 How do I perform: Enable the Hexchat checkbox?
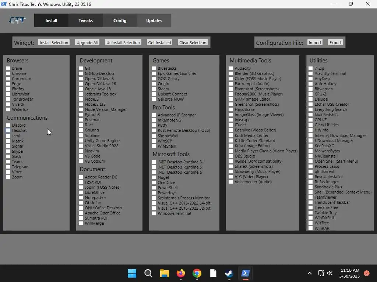[x=8, y=130]
